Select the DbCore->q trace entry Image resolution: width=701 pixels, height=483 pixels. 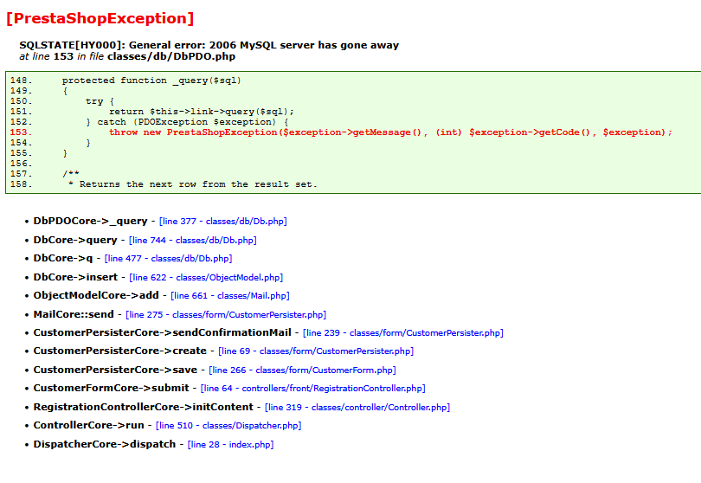click(63, 259)
